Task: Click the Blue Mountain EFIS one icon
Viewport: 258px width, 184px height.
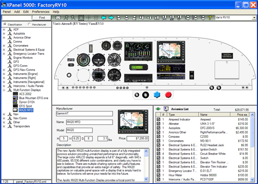Action: click(15, 98)
